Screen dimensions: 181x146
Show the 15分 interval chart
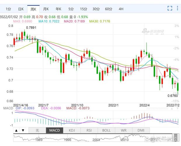click(x=83, y=9)
